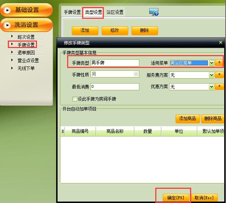Screen dimensions: 226x203
Task: Close the 修改手牌类型 dialog
Action: [220, 42]
